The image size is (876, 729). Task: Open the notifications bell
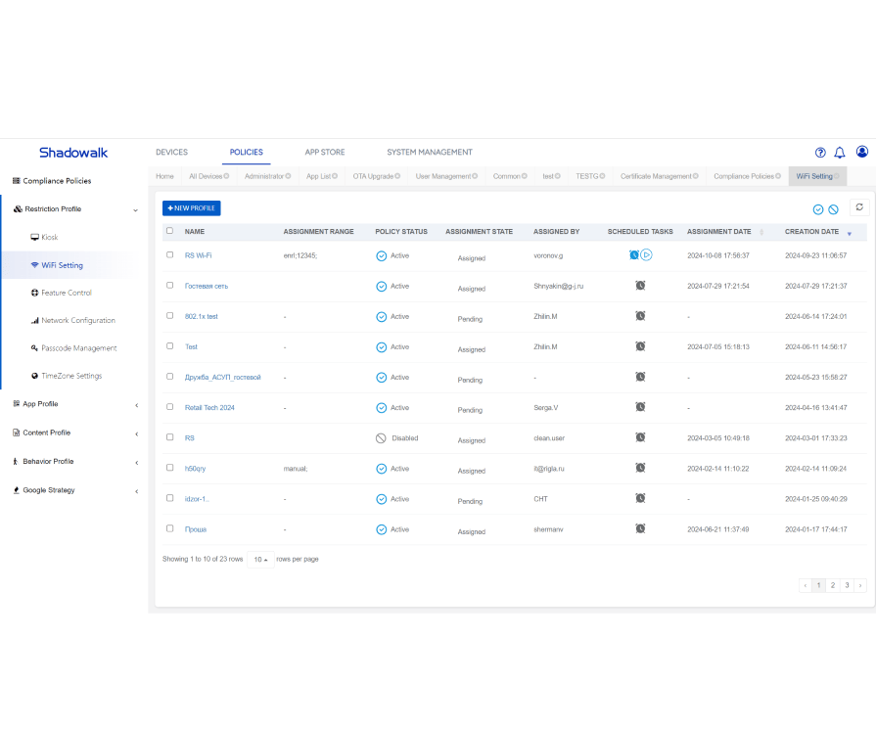point(840,153)
